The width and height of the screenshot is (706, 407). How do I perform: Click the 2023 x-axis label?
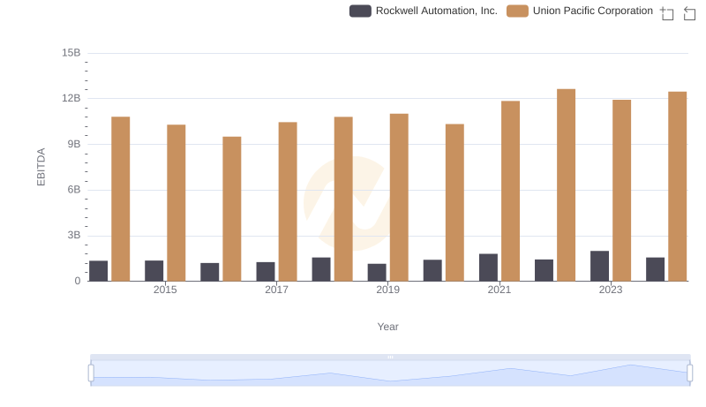pyautogui.click(x=611, y=290)
